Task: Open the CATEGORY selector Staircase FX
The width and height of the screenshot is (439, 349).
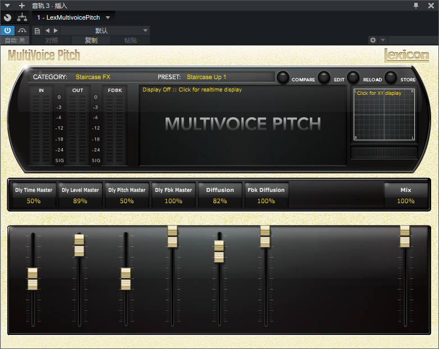Action: pos(93,77)
